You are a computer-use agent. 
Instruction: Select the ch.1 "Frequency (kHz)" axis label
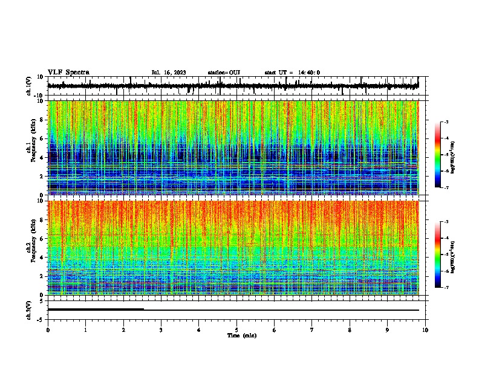(x=33, y=140)
